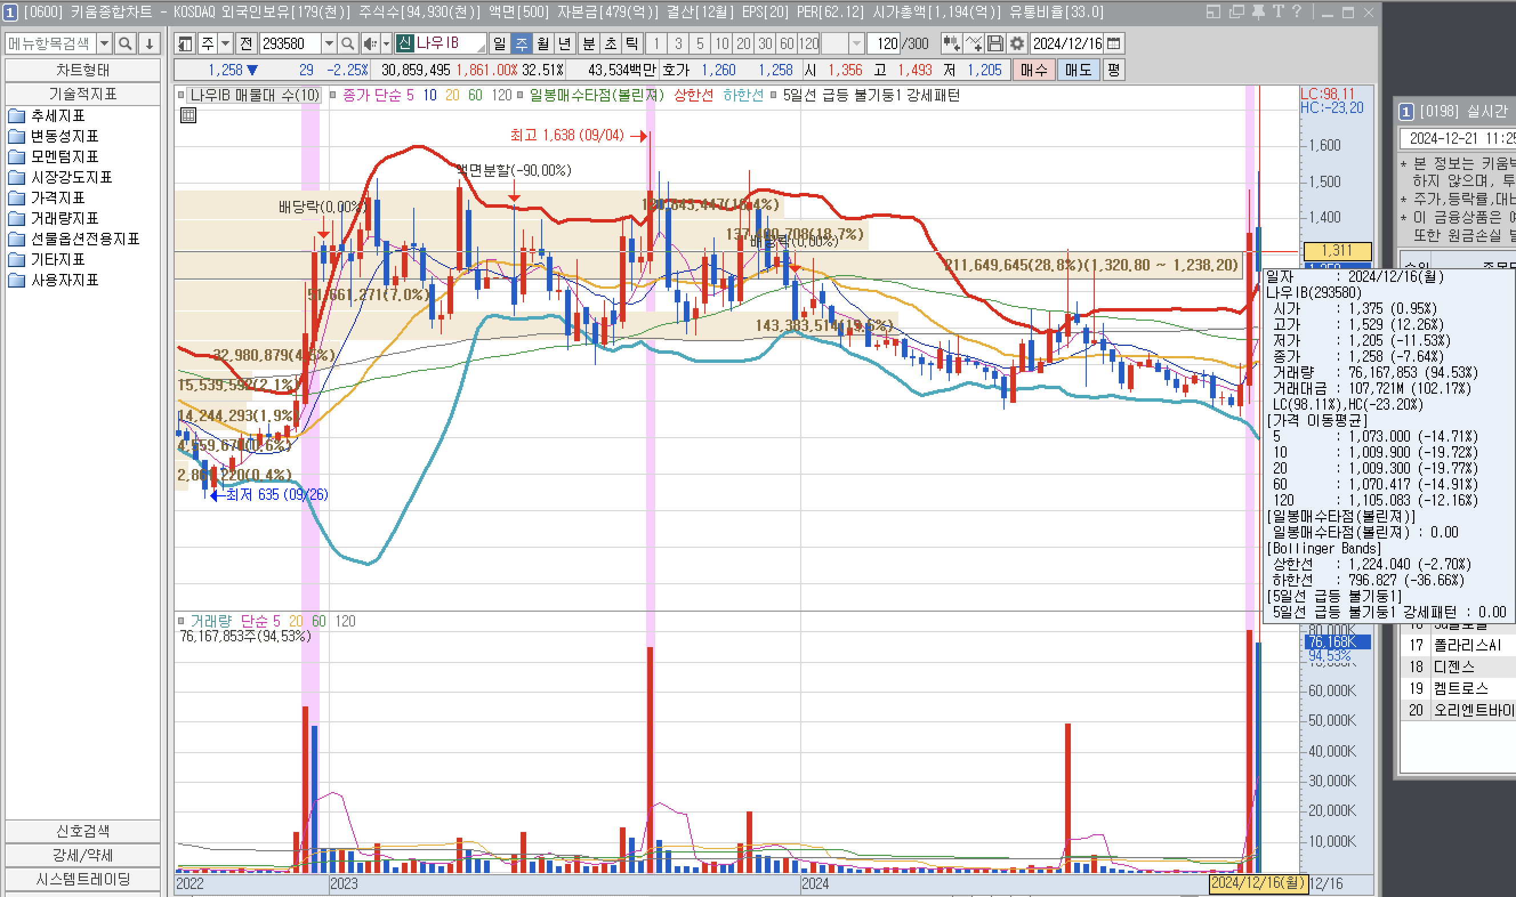Screen dimensions: 1516x897
Task: Toggle the sidebar panel icon
Action: click(x=186, y=43)
